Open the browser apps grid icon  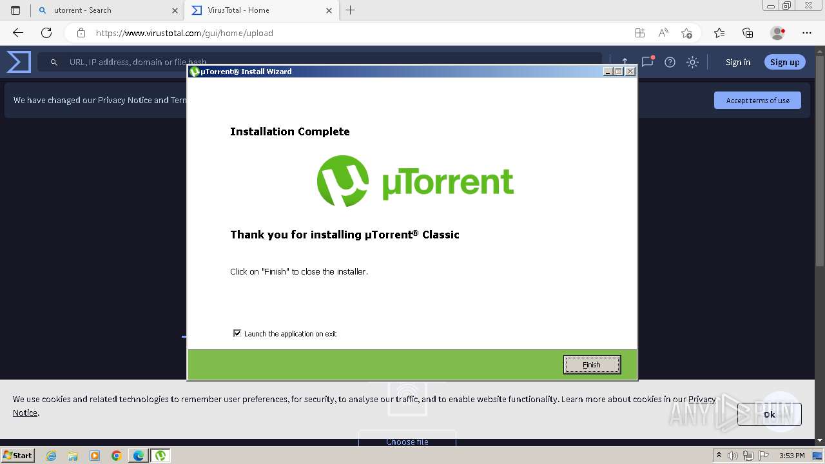point(639,33)
